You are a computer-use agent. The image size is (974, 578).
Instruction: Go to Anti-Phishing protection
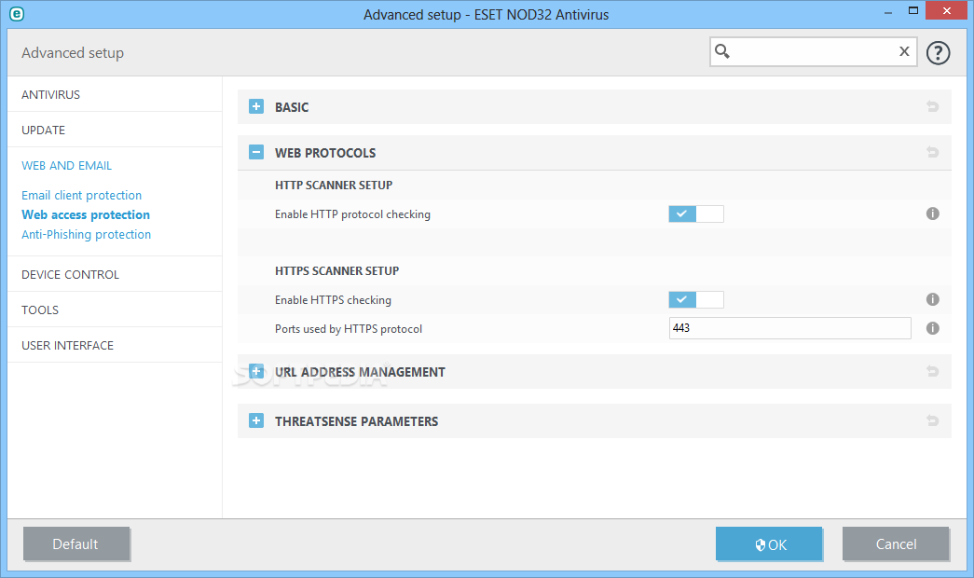click(x=87, y=234)
